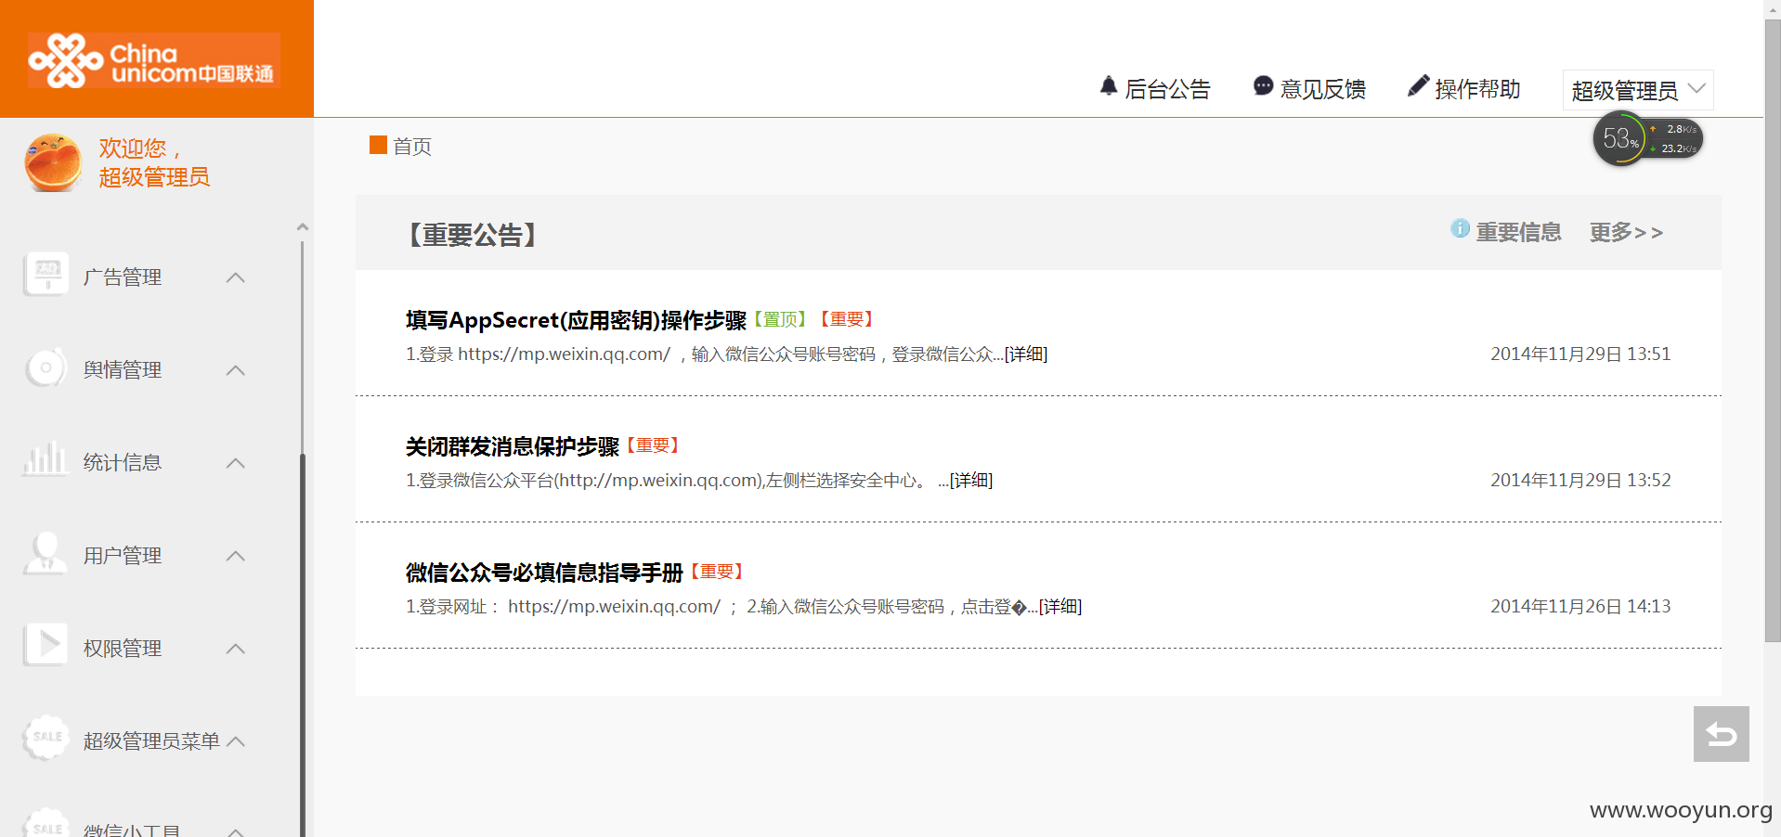Viewport: 1781px width, 837px height.
Task: Expand the 权限管理 chevron
Action: coord(236,649)
